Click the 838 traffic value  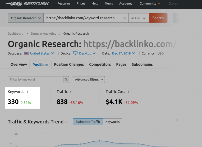tap(62, 102)
